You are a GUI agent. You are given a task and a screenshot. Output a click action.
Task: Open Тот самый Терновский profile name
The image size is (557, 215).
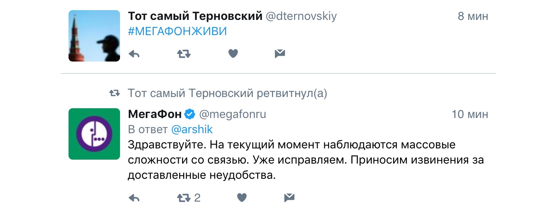point(195,16)
